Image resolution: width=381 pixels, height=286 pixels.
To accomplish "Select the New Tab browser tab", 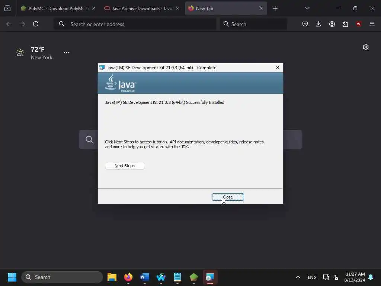I will pos(226,8).
